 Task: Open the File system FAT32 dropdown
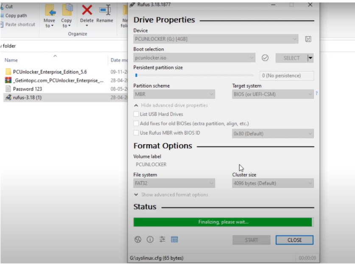pyautogui.click(x=174, y=183)
